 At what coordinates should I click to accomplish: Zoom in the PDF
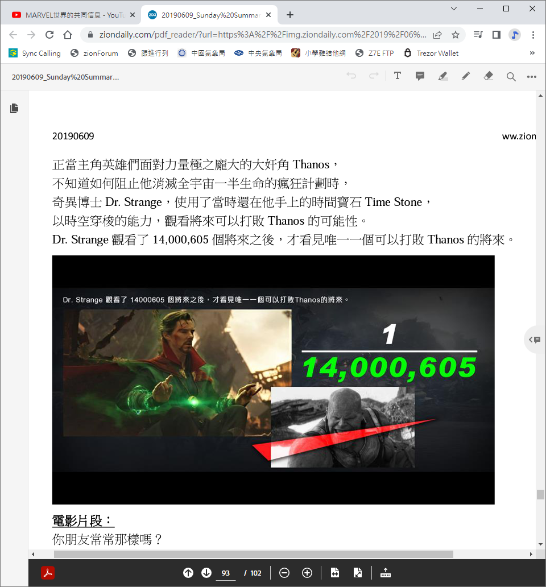307,573
